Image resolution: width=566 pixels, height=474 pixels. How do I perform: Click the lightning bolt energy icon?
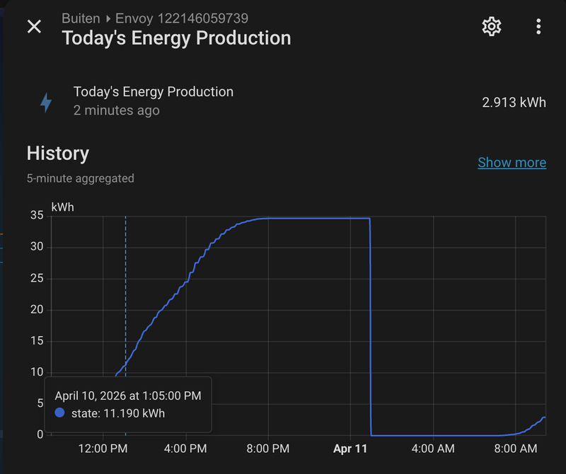[46, 103]
